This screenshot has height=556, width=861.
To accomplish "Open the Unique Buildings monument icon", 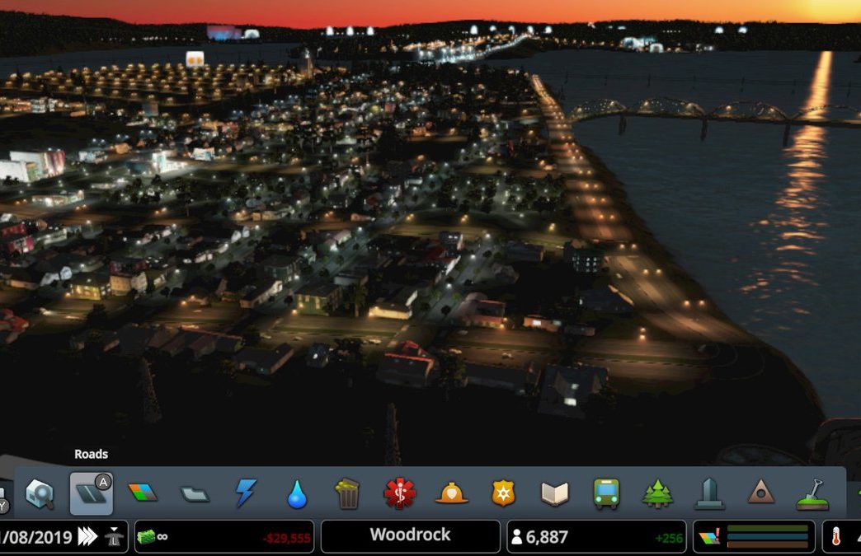I will coord(709,493).
